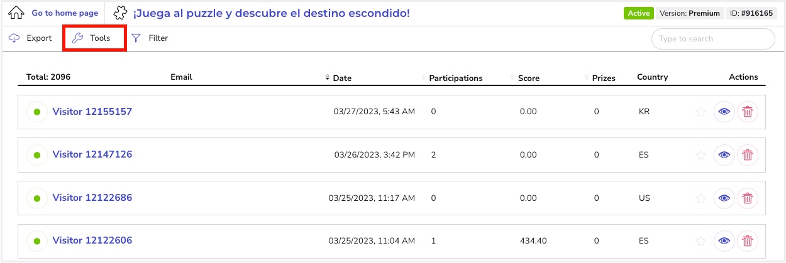This screenshot has height=263, width=786.
Task: Delete Visitor 12155157 using the trash icon
Action: (x=748, y=112)
